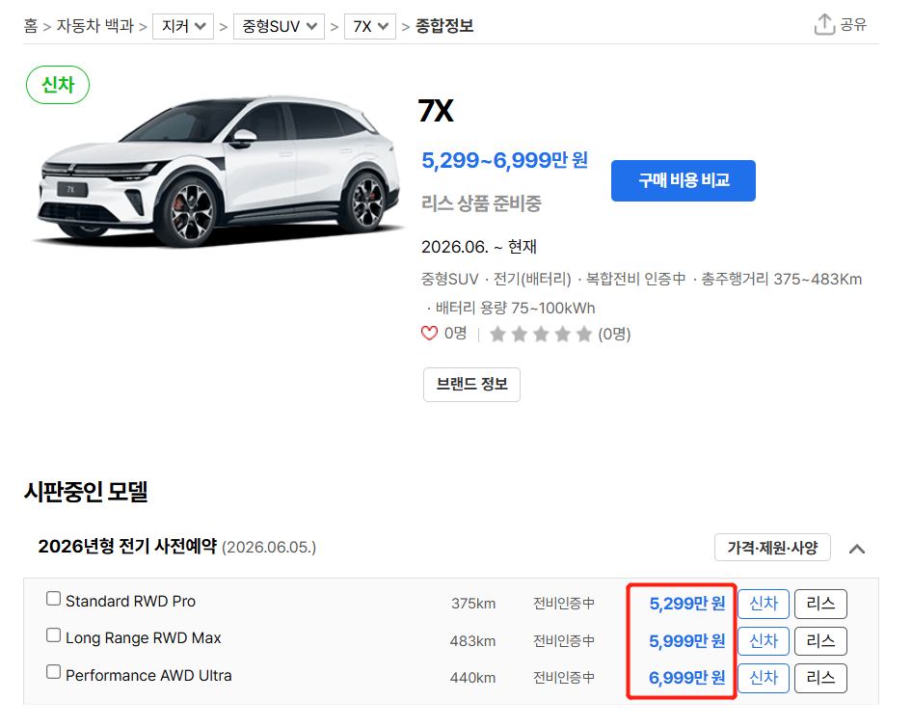Click the 2026.06. ~ 현재 date text
Viewport: 912px width, 728px height.
pyautogui.click(x=479, y=247)
